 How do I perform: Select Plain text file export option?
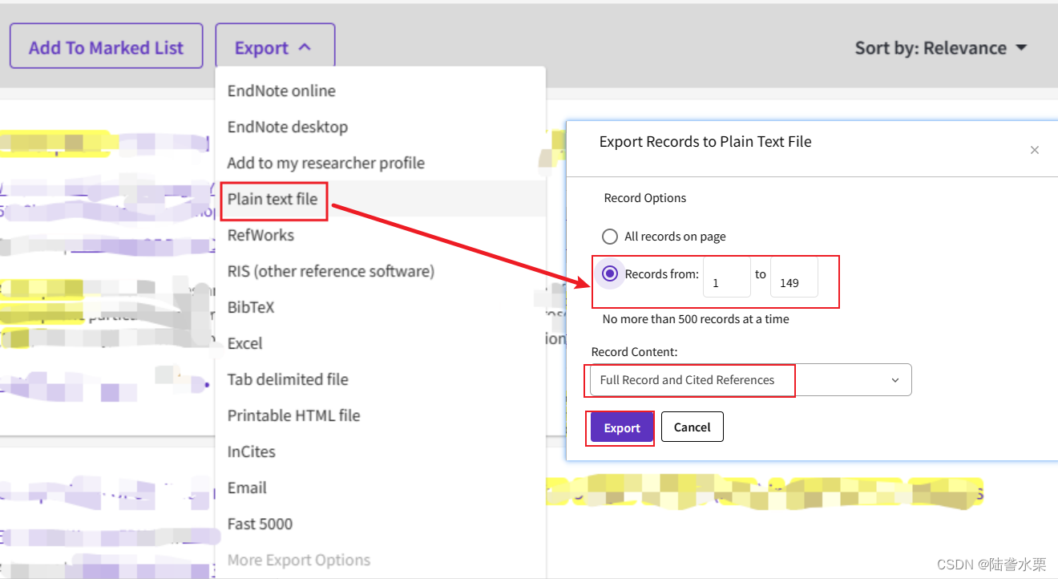coord(380,199)
